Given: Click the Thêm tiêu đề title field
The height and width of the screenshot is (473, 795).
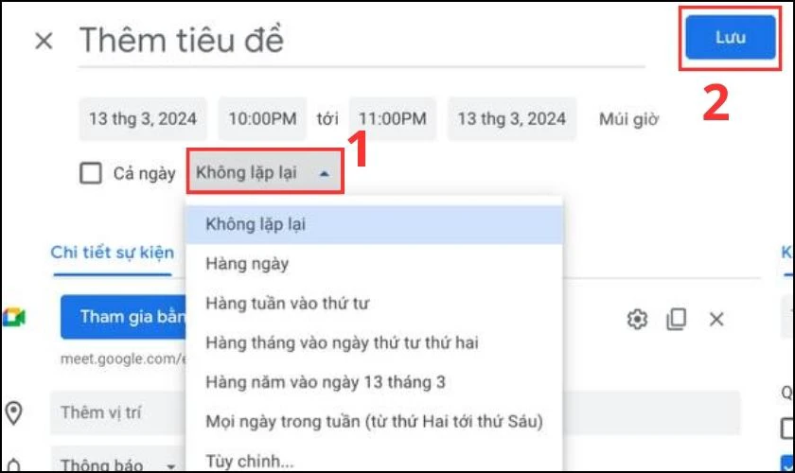Looking at the screenshot, I should click(362, 41).
